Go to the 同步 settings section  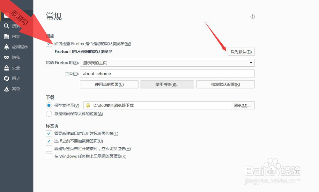click(x=16, y=78)
